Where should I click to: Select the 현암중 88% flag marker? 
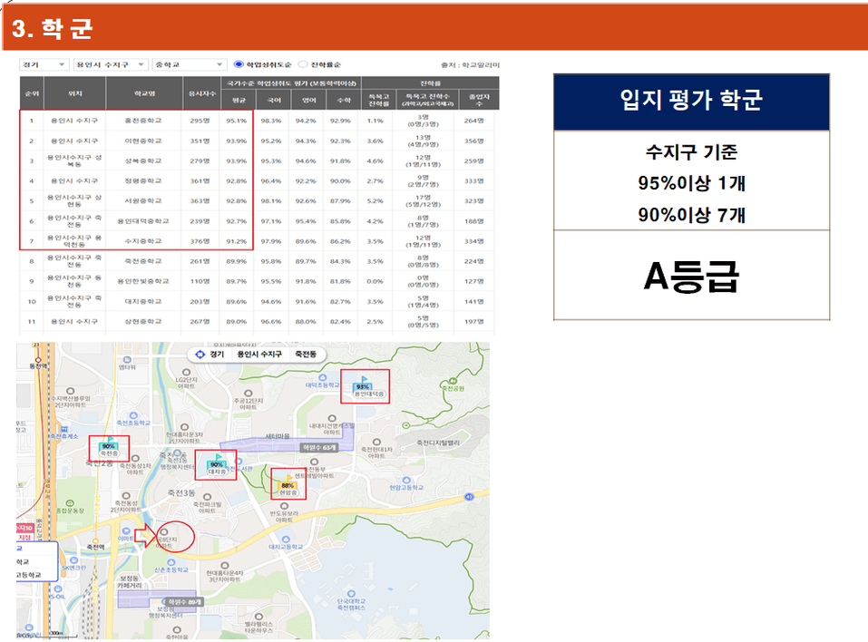tap(288, 485)
